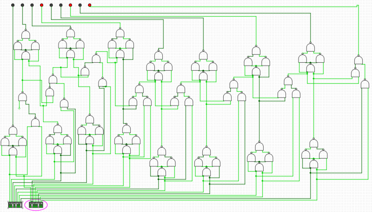Toggle the dark pin right of first red pin
Image resolution: width=372 pixels, height=212 pixels.
point(51,5)
